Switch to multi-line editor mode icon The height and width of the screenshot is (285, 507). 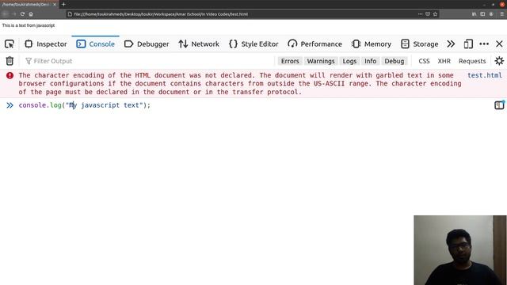499,105
